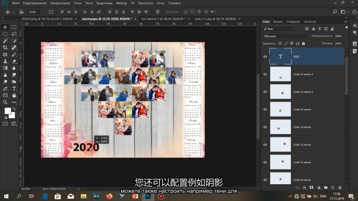Open the Фильтр menu
The image size is (358, 201).
coord(121,3)
